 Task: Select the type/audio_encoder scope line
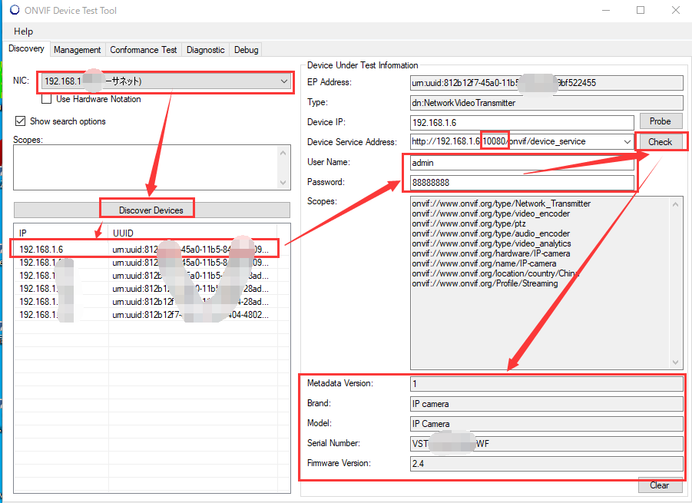(491, 233)
